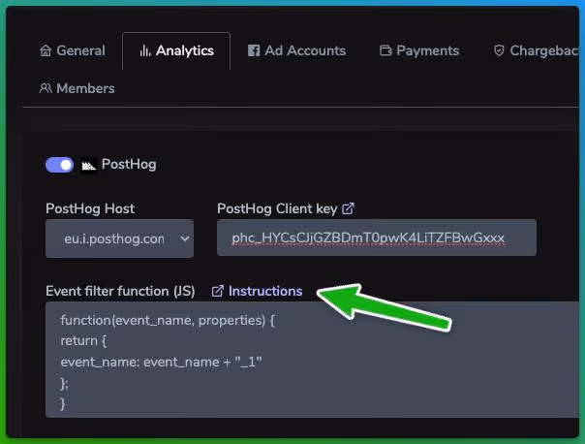585x444 pixels.
Task: Click external link icon before Instructions
Action: click(x=218, y=291)
